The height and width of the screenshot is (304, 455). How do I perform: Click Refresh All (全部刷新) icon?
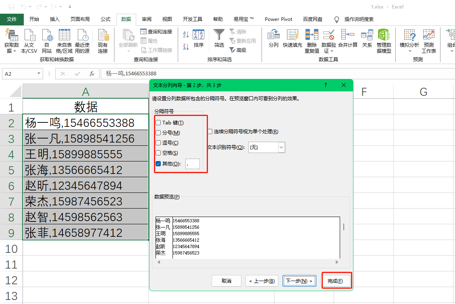coord(128,35)
